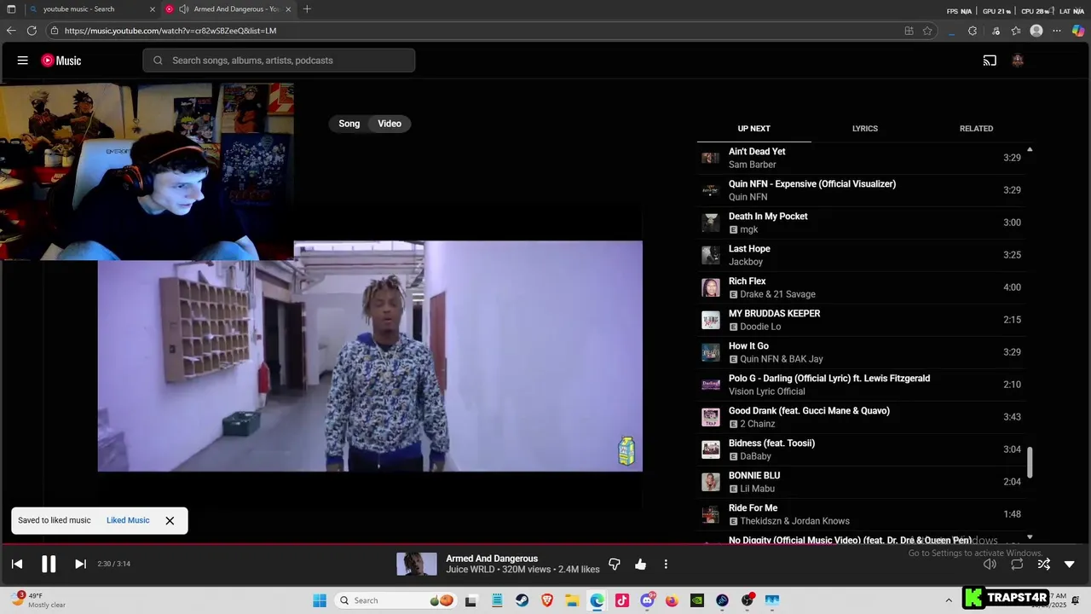This screenshot has width=1091, height=614.
Task: Skip to the previous track
Action: click(17, 564)
